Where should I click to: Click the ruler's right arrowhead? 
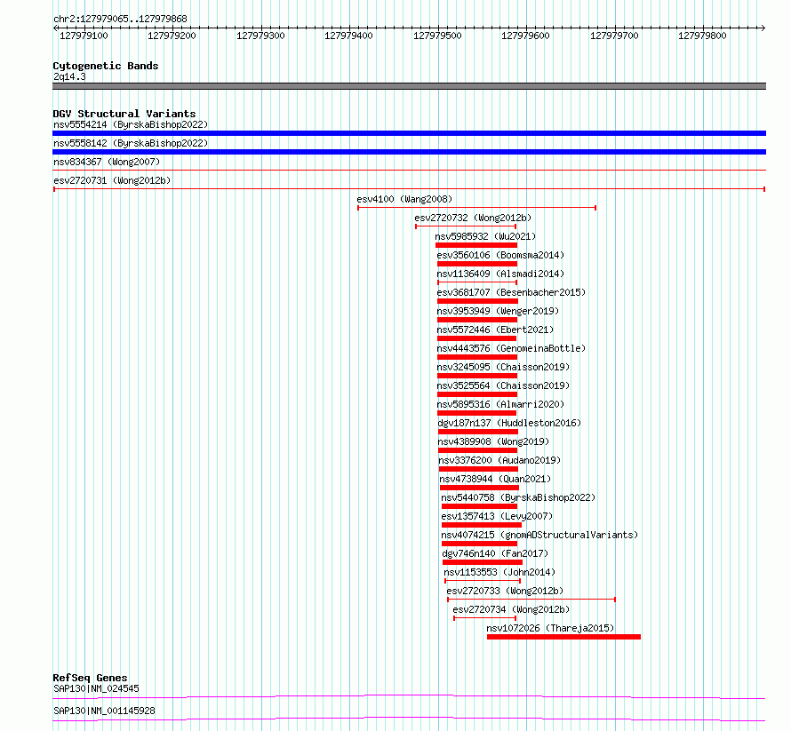pos(763,28)
